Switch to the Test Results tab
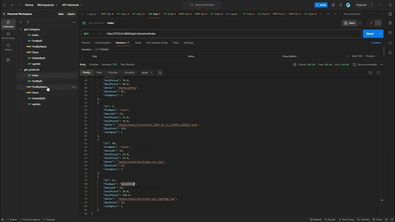This screenshot has width=395, height=222. [x=127, y=64]
